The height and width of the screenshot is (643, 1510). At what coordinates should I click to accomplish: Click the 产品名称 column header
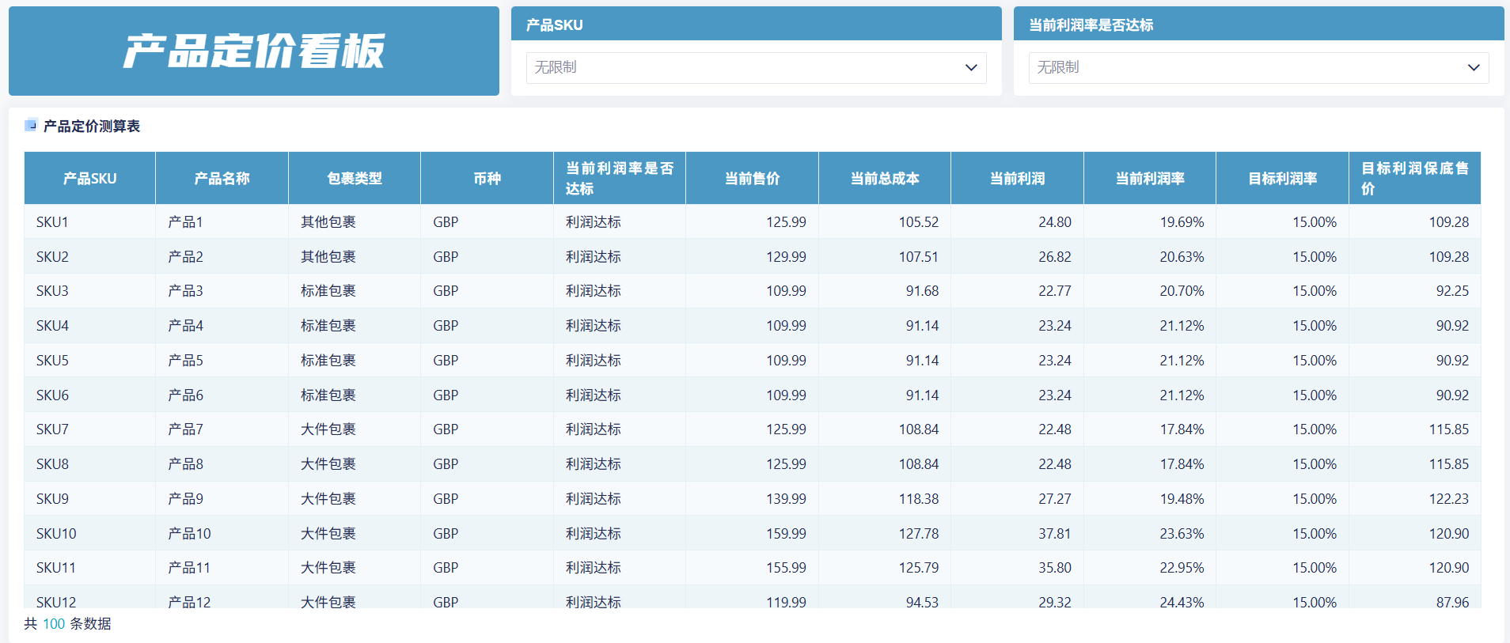coord(222,179)
